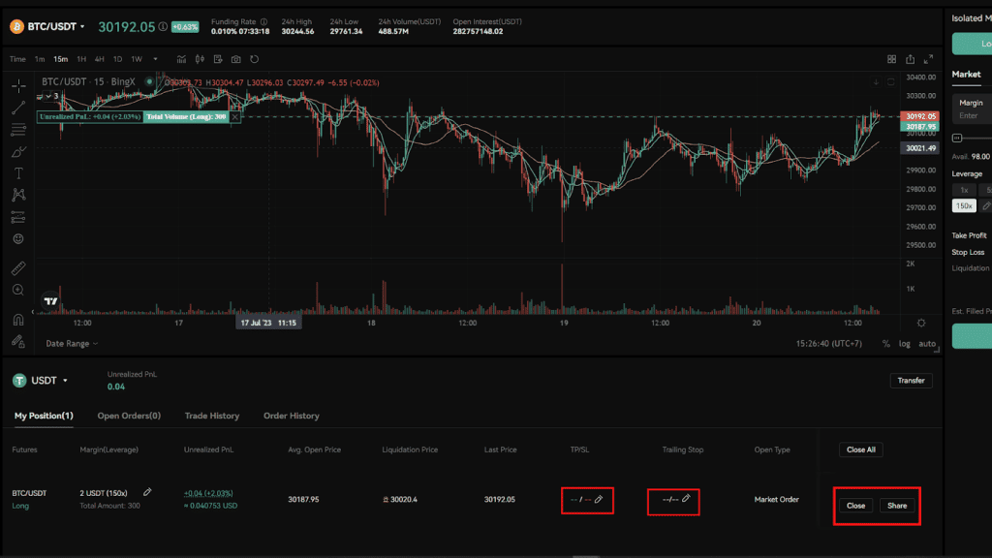The width and height of the screenshot is (992, 558).
Task: Select 150x leverage option
Action: point(964,205)
